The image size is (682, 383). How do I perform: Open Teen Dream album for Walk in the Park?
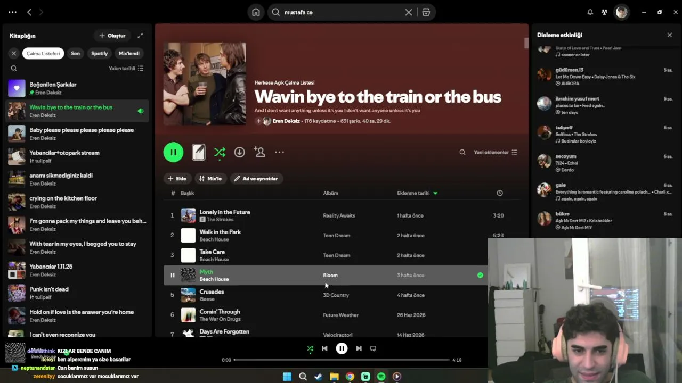(x=337, y=235)
